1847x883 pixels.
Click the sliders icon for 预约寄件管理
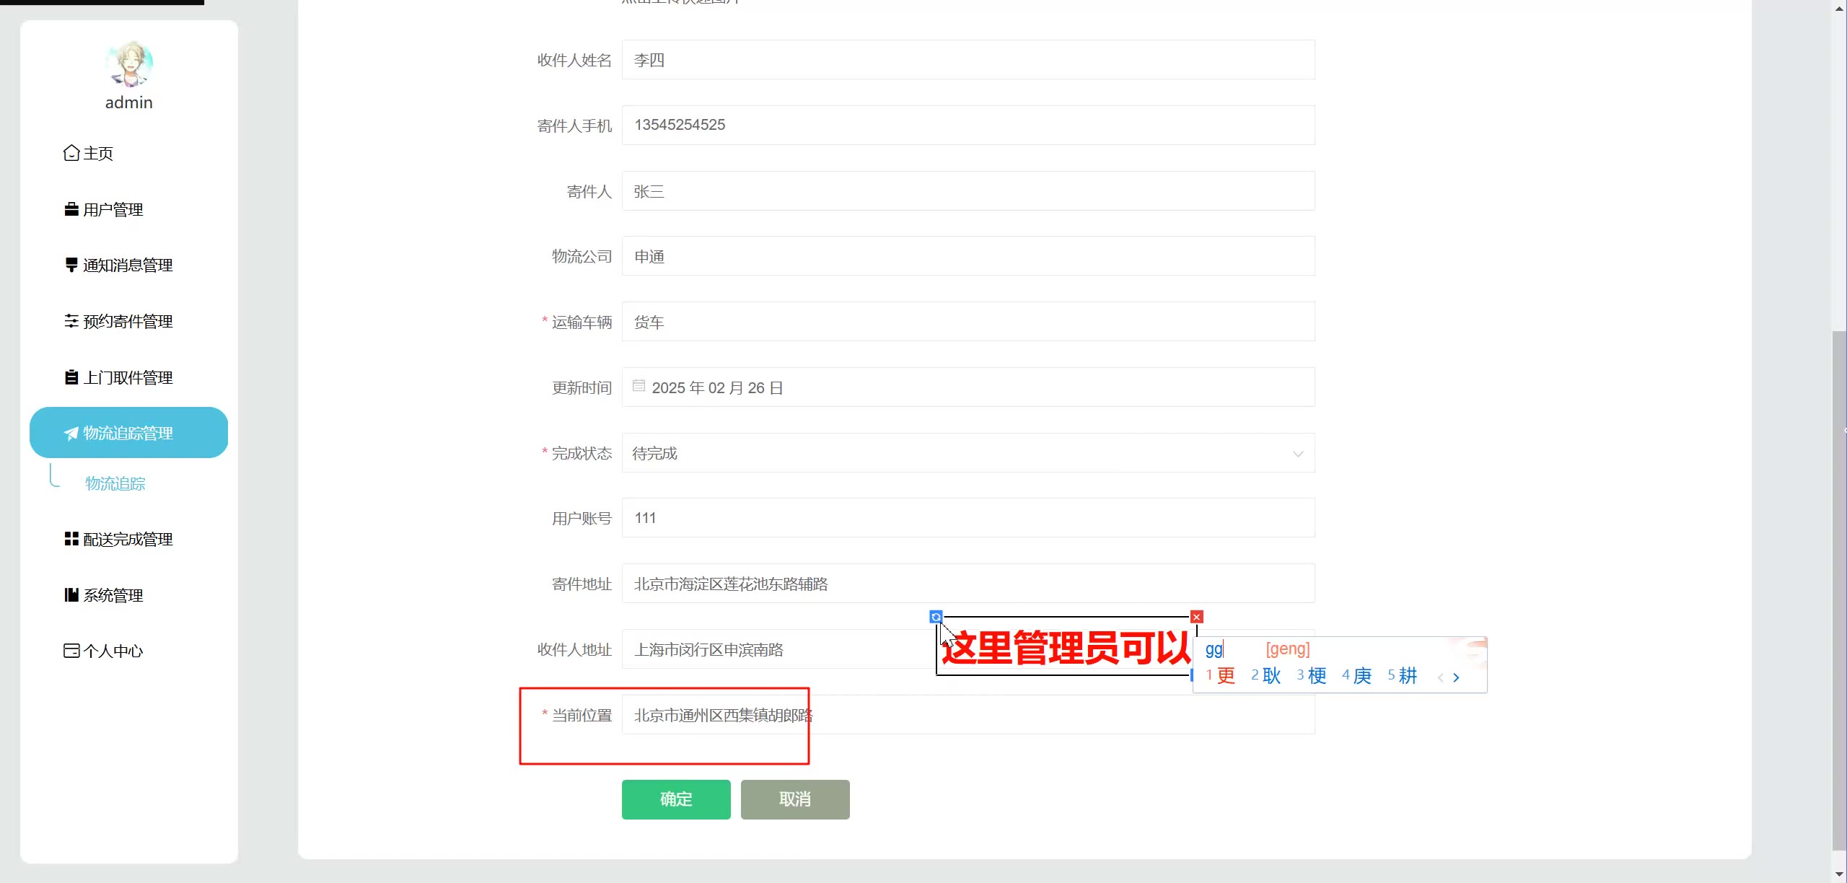[71, 321]
